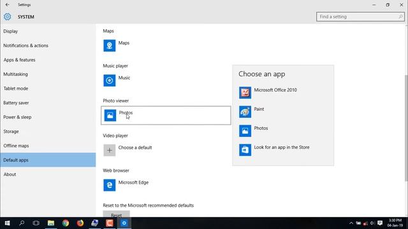Click the Photos icon under Photo viewer
408x229 pixels.
pyautogui.click(x=110, y=115)
